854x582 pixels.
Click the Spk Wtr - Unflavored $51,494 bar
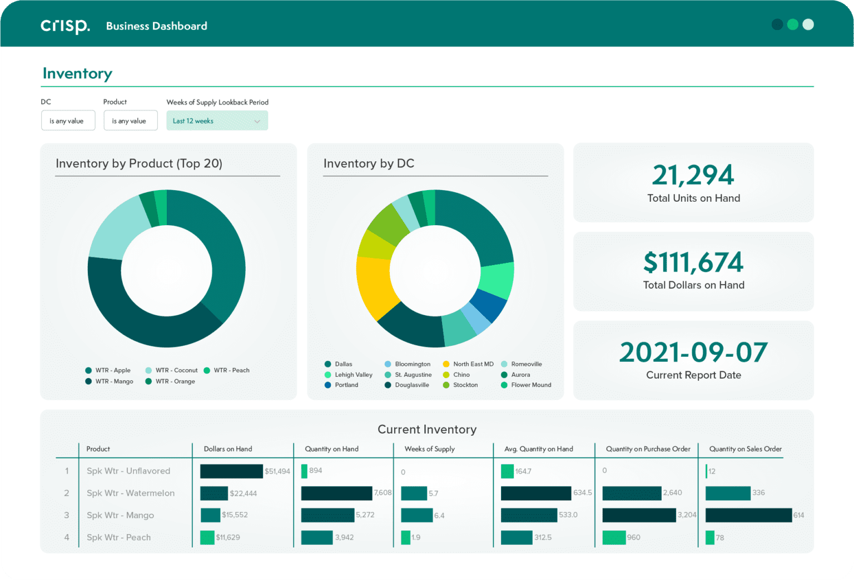click(x=231, y=471)
